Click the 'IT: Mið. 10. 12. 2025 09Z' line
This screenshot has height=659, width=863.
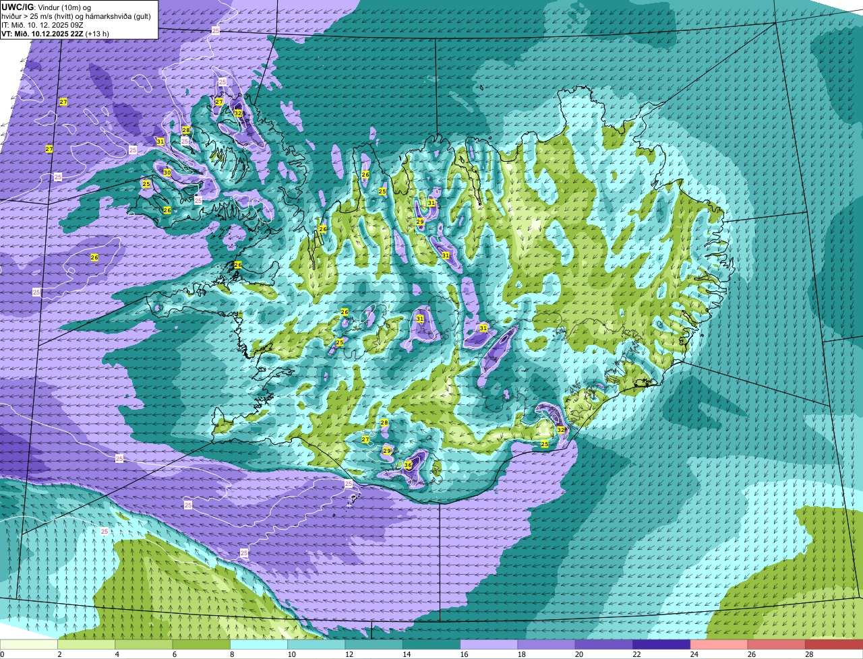(x=42, y=25)
